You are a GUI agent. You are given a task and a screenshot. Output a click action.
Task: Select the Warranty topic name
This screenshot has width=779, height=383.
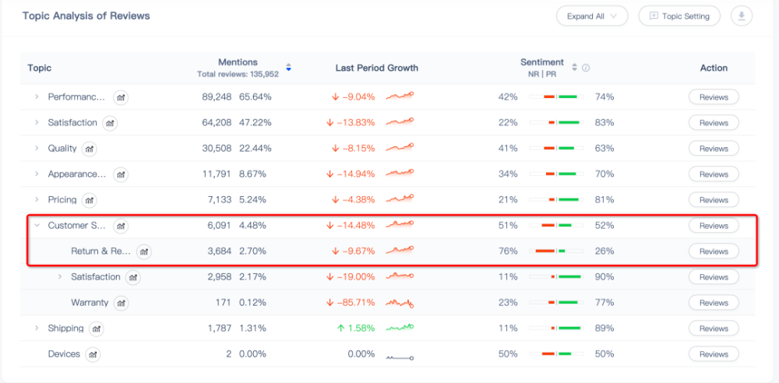[90, 303]
